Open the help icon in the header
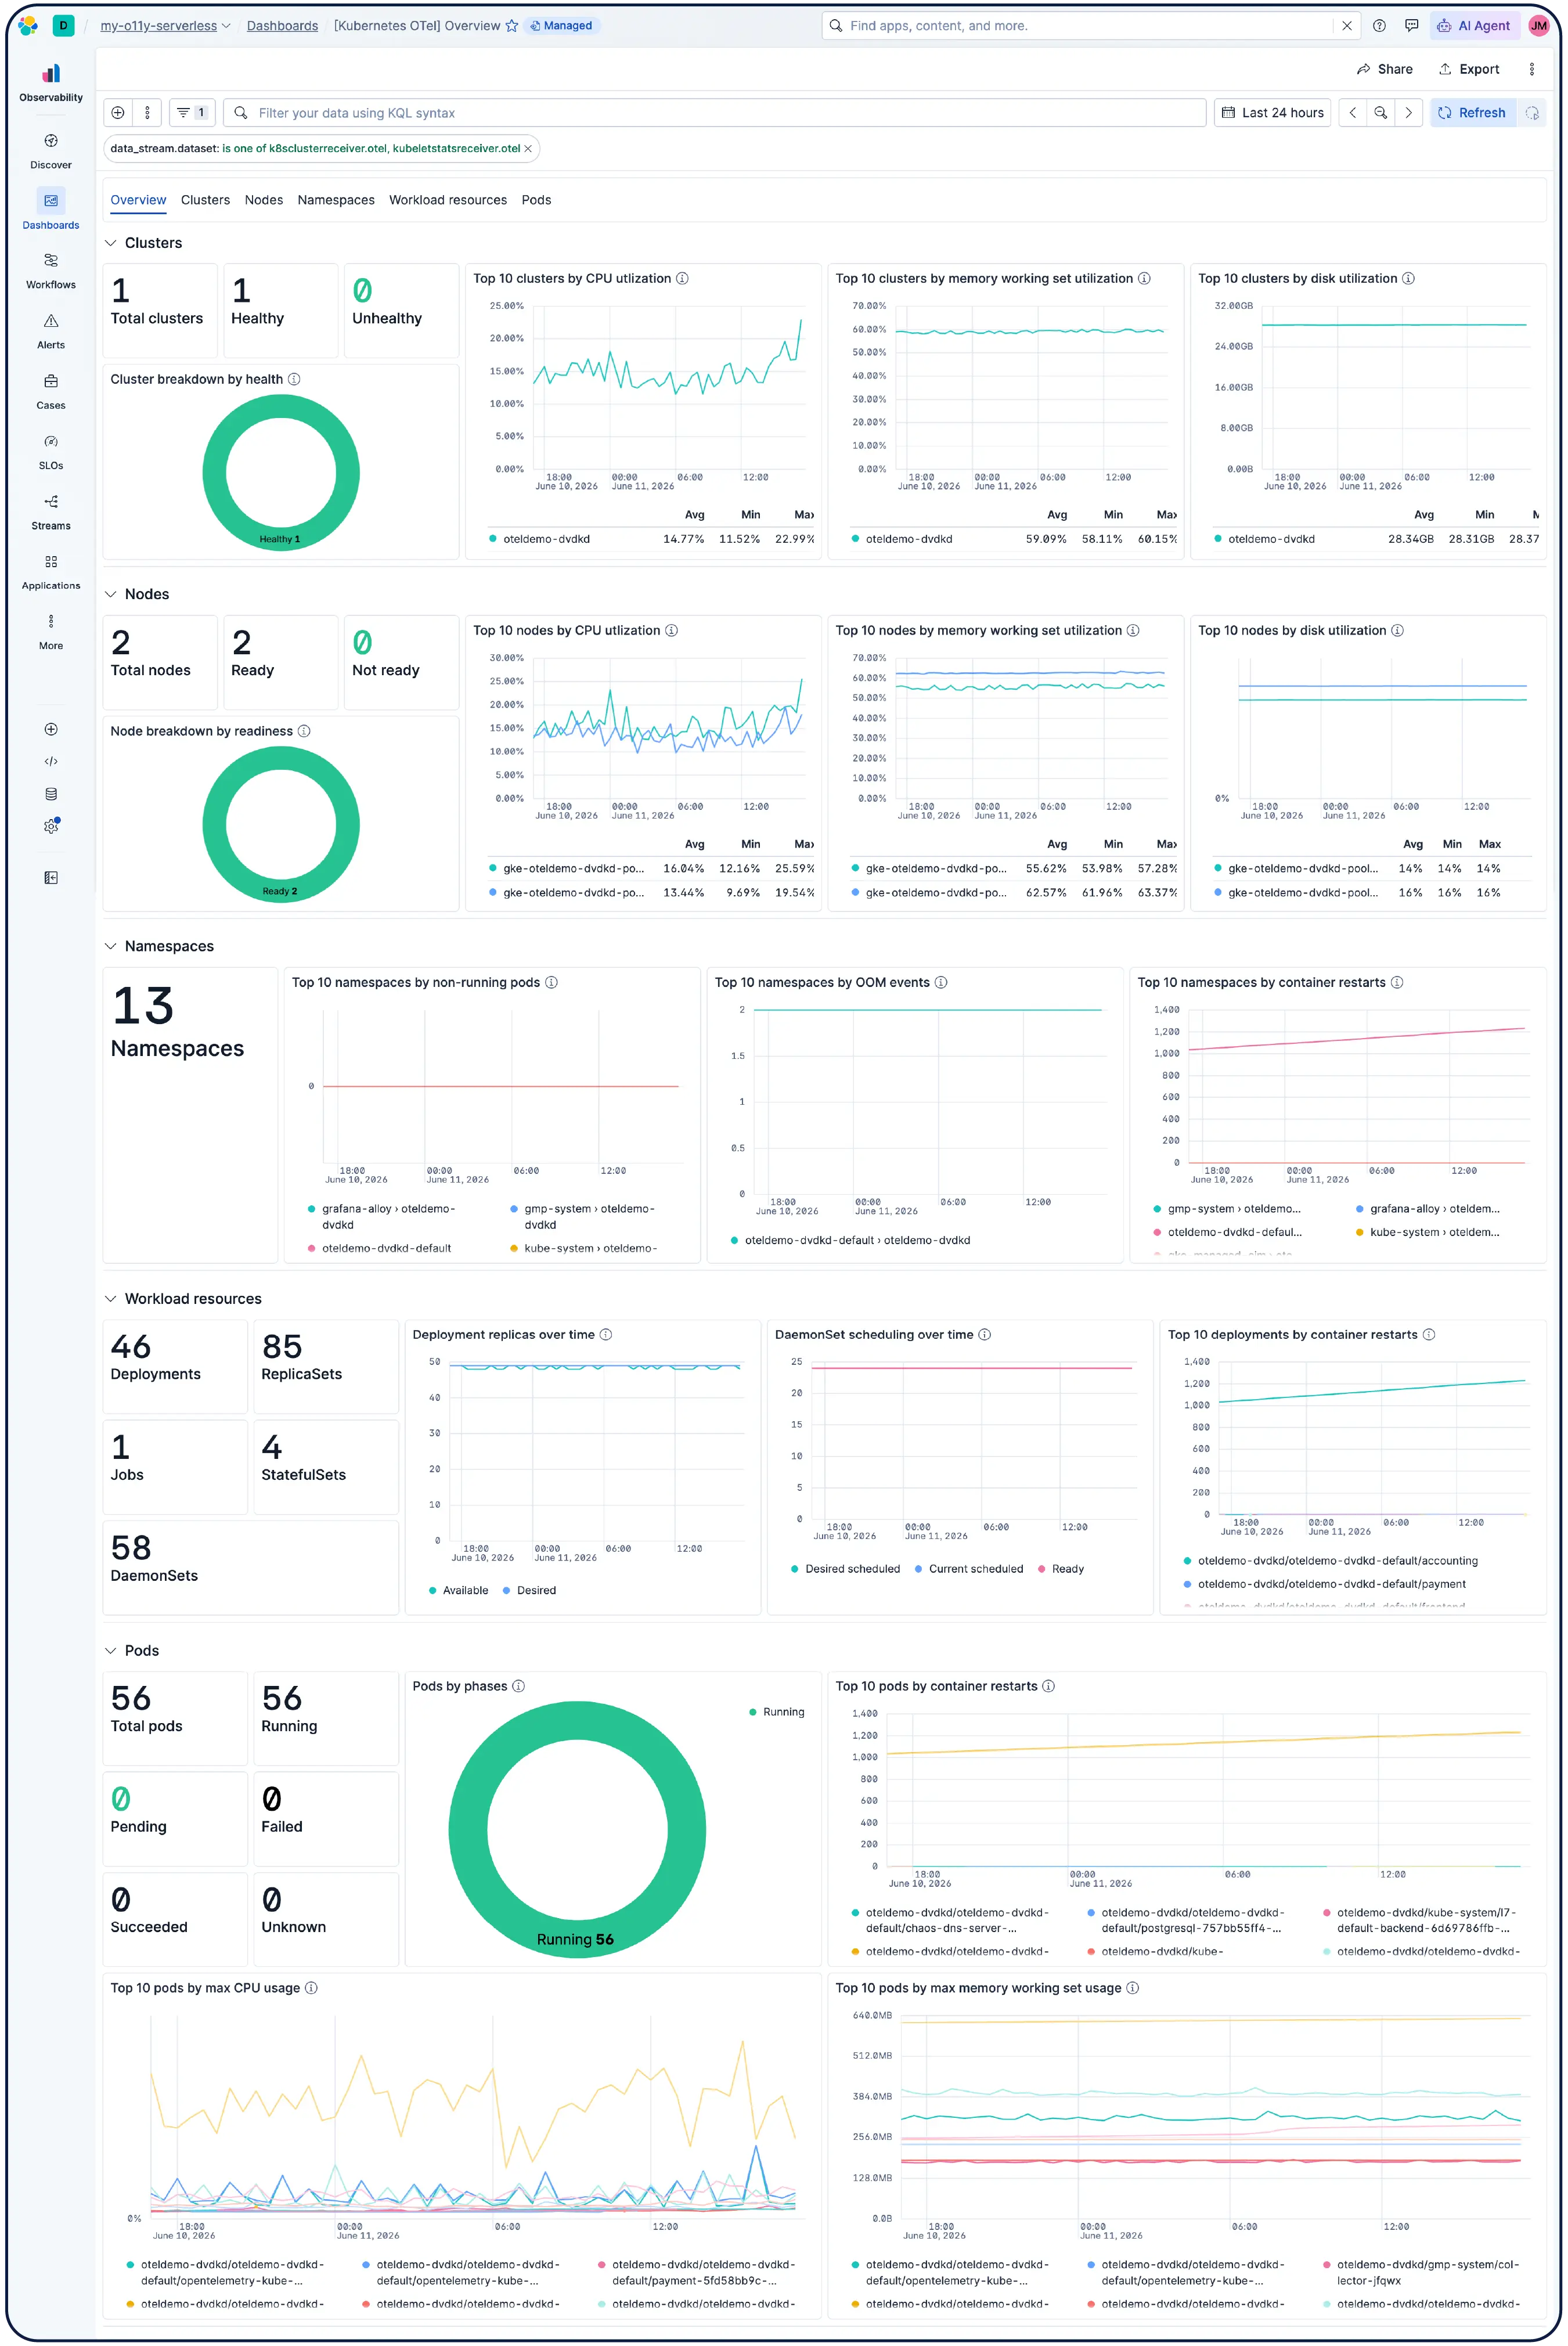This screenshot has height=2346, width=1568. click(x=1379, y=26)
